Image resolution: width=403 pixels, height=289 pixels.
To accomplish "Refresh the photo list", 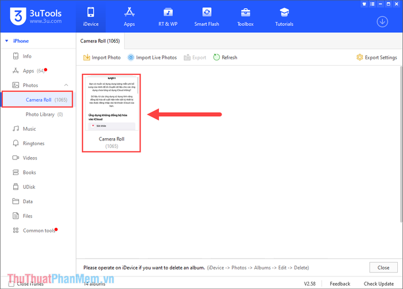I will click(x=225, y=58).
